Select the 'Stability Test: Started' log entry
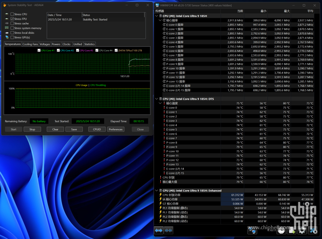This screenshot has height=239, width=322. coord(96,19)
